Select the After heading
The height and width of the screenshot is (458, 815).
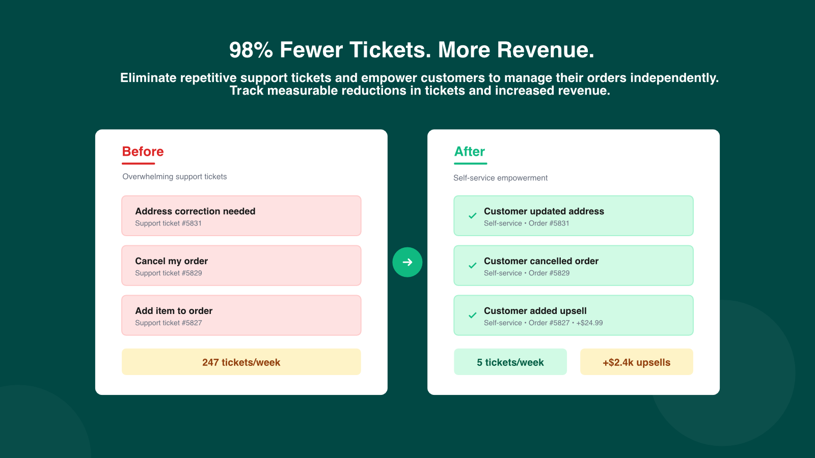pyautogui.click(x=470, y=152)
